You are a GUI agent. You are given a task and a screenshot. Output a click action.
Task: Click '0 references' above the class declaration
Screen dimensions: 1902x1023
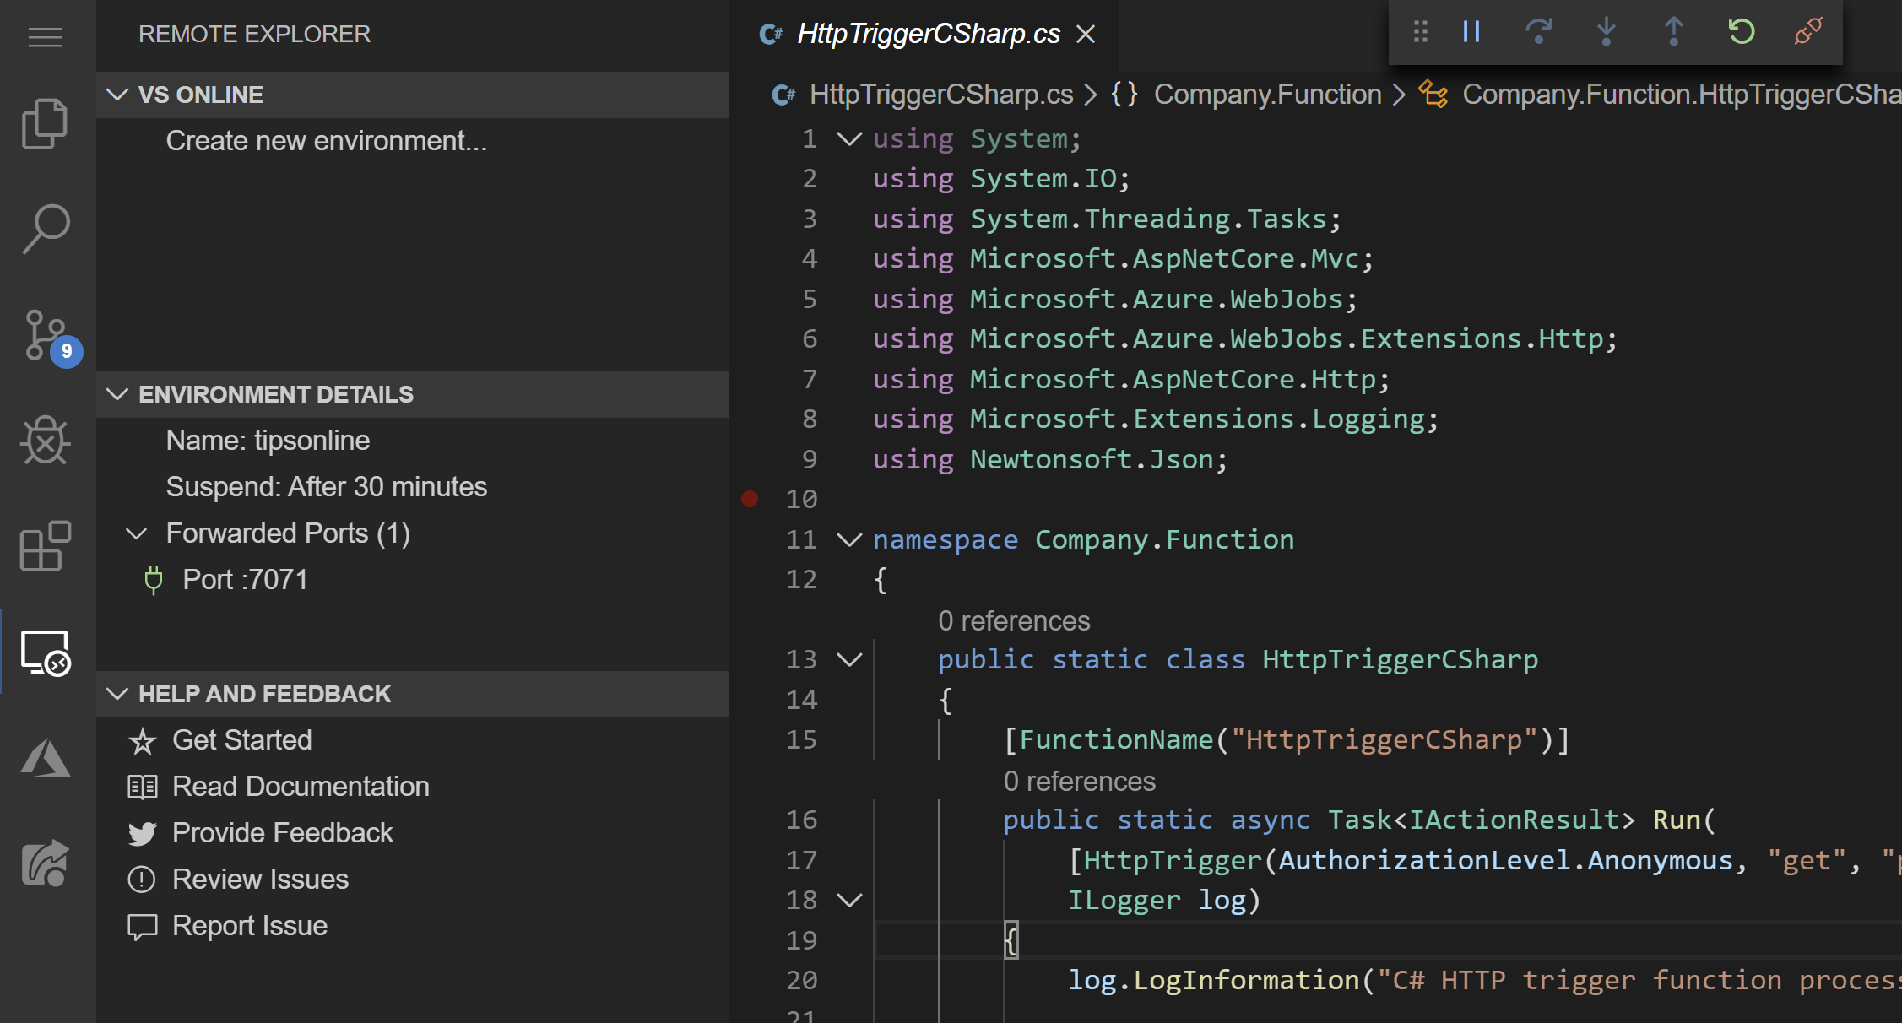[1014, 621]
